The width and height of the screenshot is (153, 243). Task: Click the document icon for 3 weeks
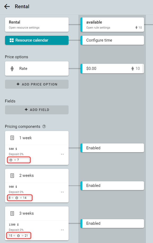click(x=12, y=213)
